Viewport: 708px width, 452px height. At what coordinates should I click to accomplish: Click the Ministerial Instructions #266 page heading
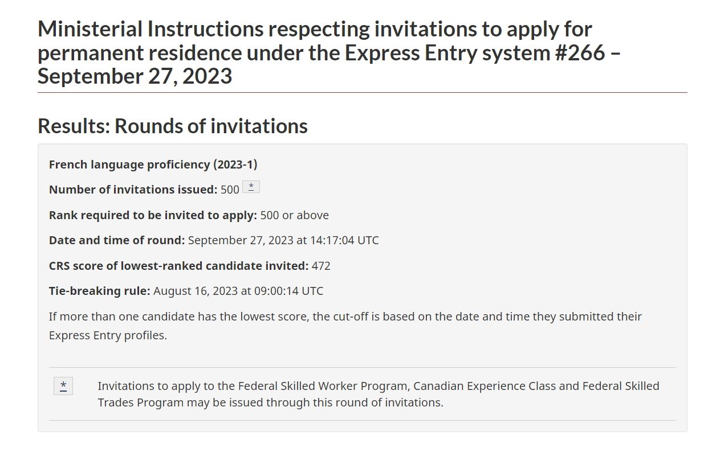(331, 52)
